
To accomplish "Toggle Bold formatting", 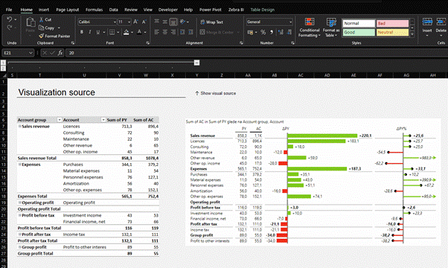I will [x=82, y=32].
